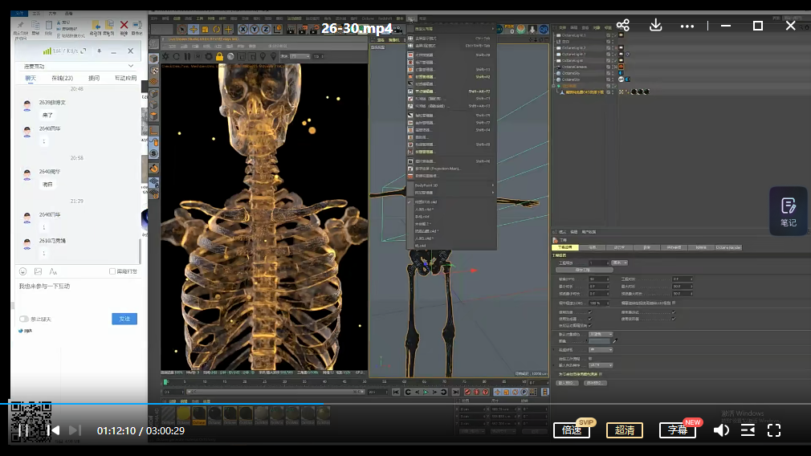Viewport: 811px width, 456px height.
Task: Jump to the previous video
Action: click(x=53, y=430)
